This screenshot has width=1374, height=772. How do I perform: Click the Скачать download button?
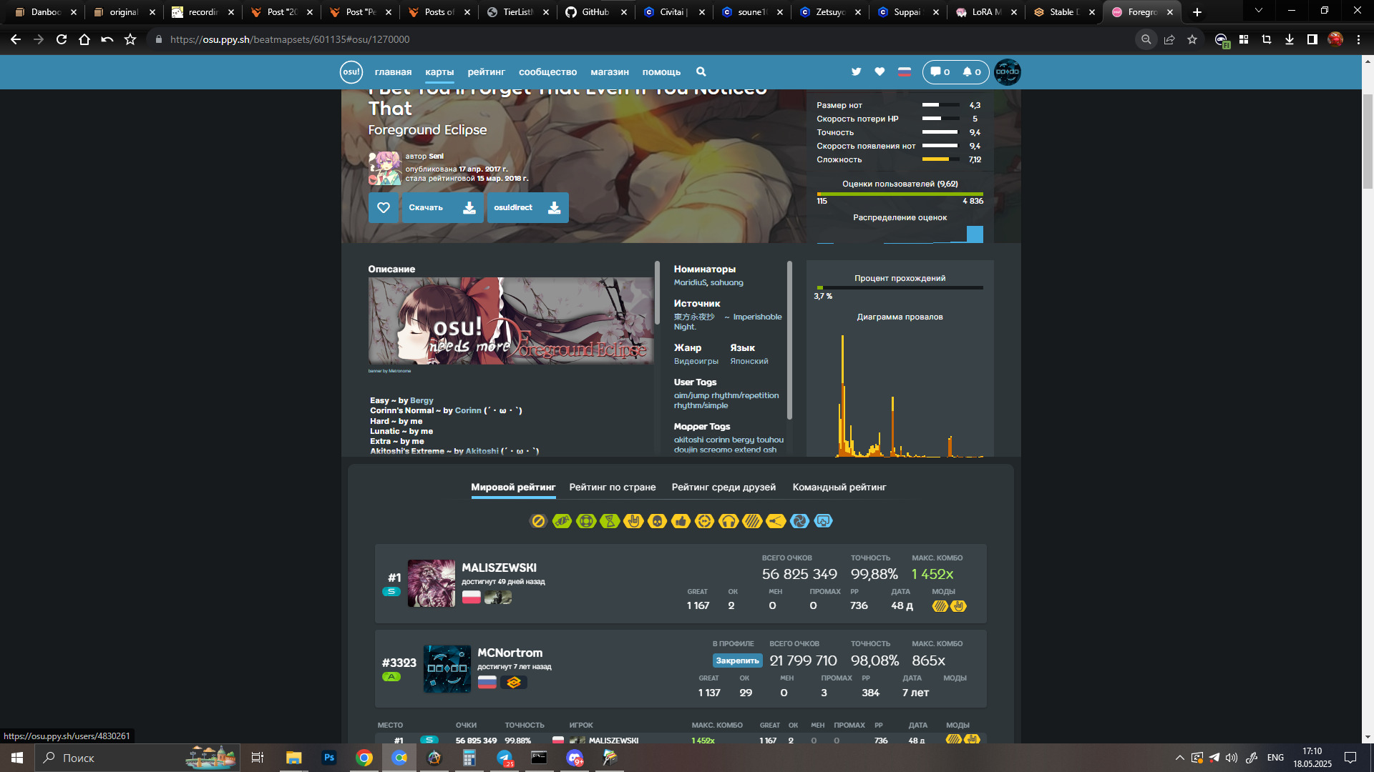(442, 207)
